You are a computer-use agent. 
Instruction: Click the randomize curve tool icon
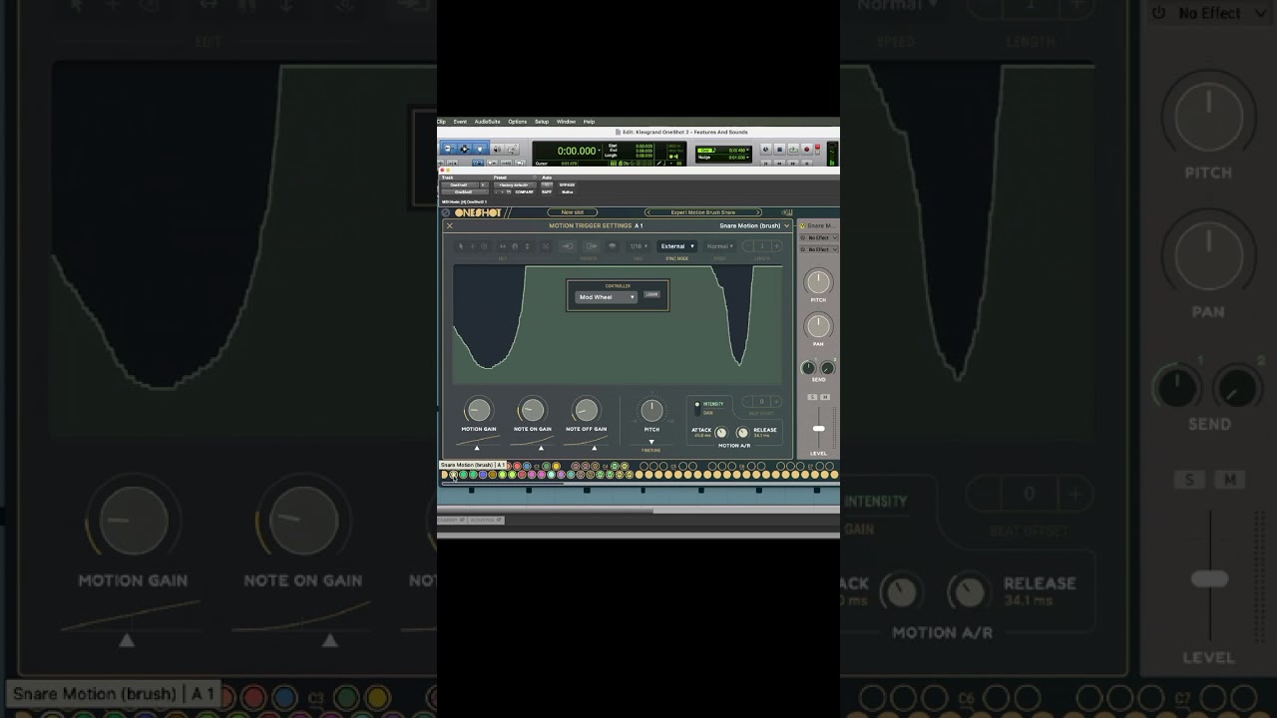546,246
